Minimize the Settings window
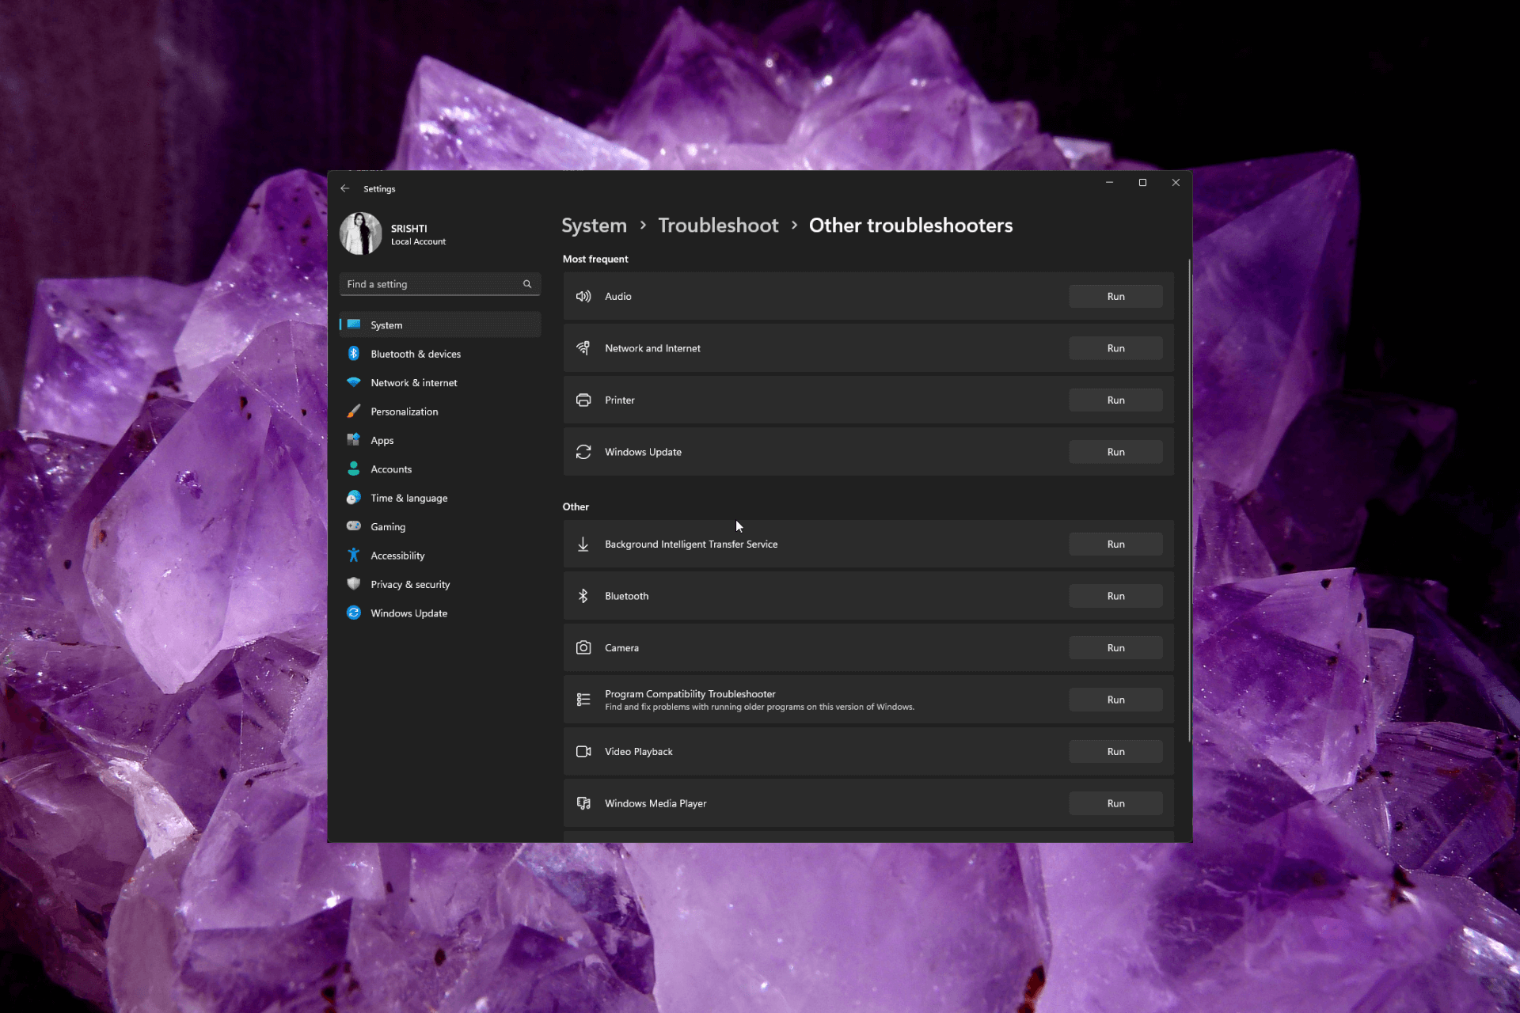Screen dimensions: 1520x1013 pos(1109,183)
